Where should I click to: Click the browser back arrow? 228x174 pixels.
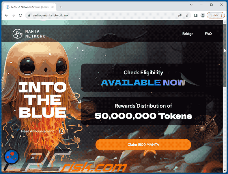pos(6,15)
